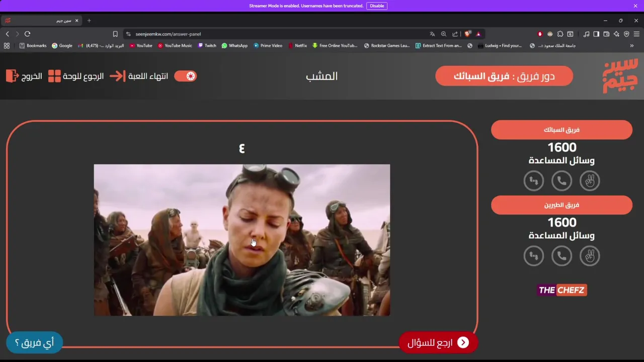The image size is (644, 362).
Task: Open the Leo AI sparkle icon
Action: point(616,34)
